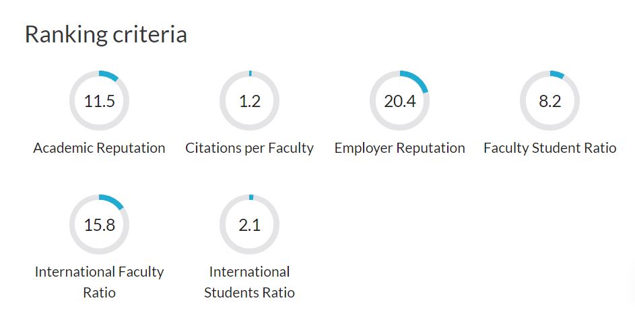Select the 11.5 score value
635x313 pixels.
(x=99, y=101)
